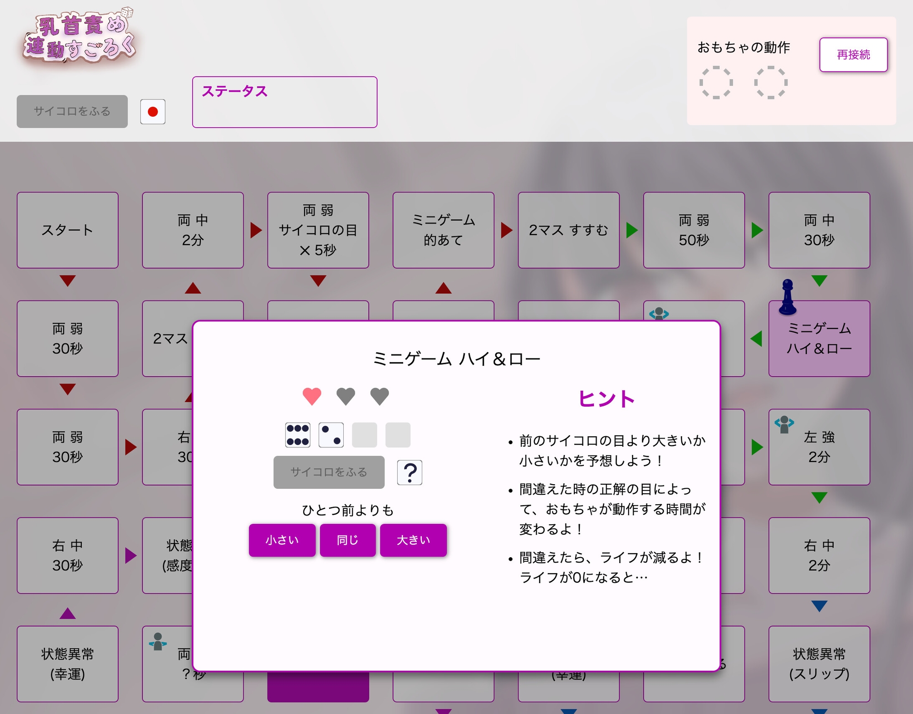Viewport: 913px width, 714px height.
Task: Choose 大きい in the Hi&Low mini-game
Action: pyautogui.click(x=413, y=540)
